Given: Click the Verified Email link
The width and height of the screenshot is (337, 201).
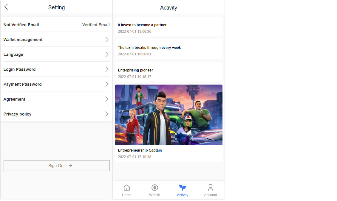Looking at the screenshot, I should tap(96, 25).
